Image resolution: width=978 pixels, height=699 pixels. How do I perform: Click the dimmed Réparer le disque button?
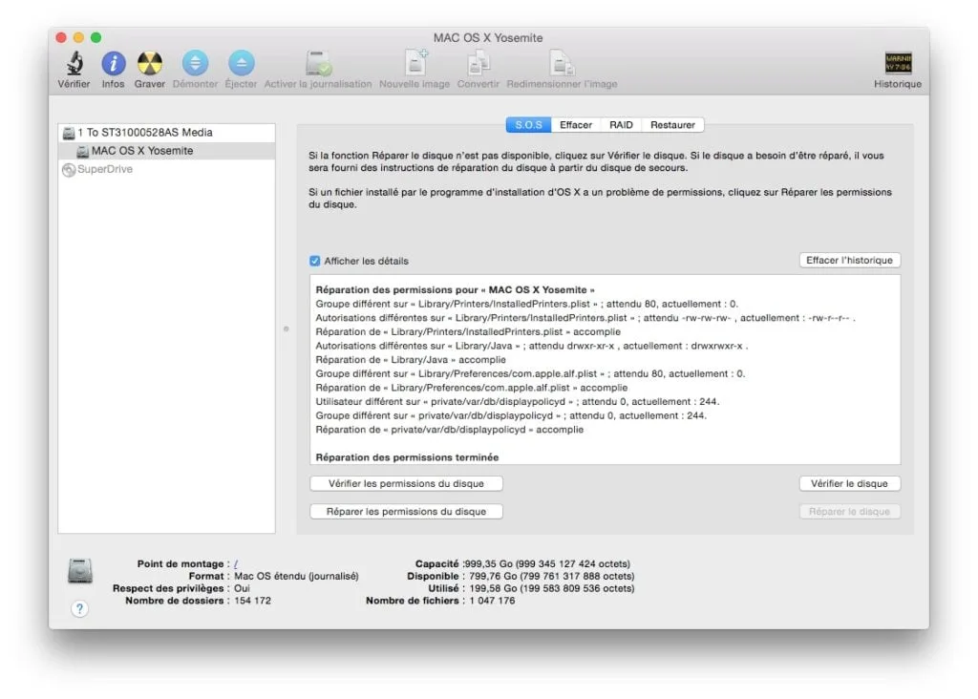click(849, 511)
